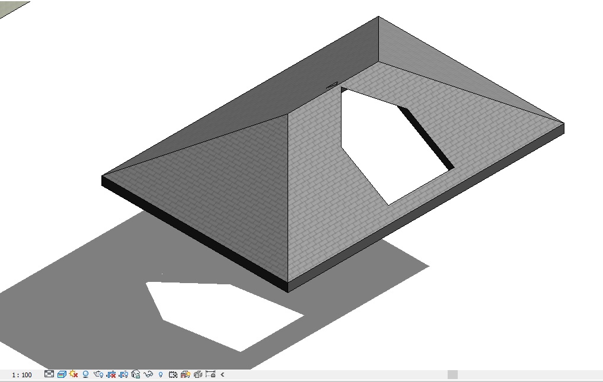
Task: Toggle the Sun Path setting
Action: (74, 374)
